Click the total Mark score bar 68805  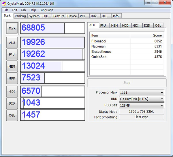pyautogui.click(x=52, y=28)
